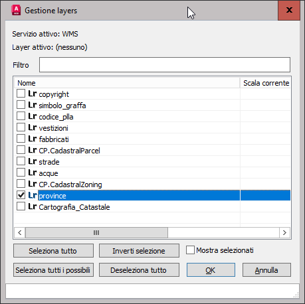Image resolution: width=305 pixels, height=304 pixels.
Task: Select the vestizioni layer name
Action: point(54,128)
